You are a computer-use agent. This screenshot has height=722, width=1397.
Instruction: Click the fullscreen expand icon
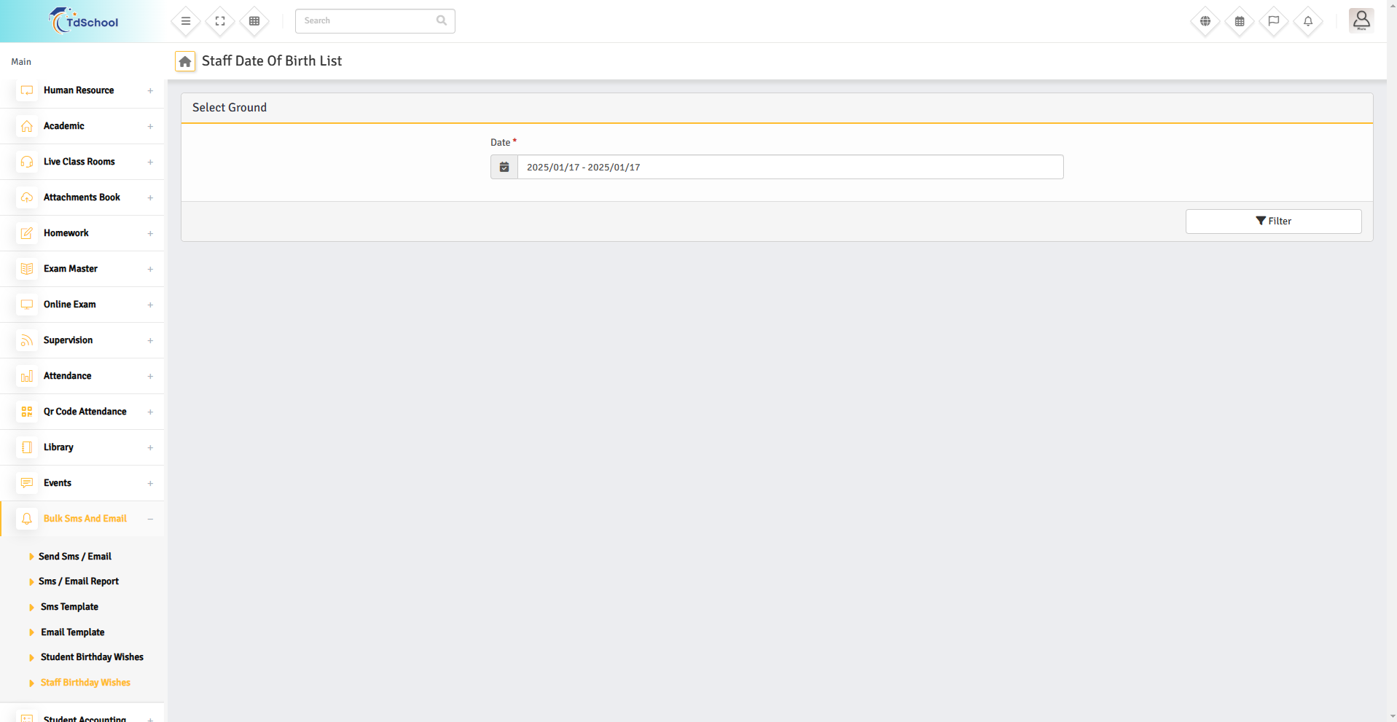(x=220, y=21)
